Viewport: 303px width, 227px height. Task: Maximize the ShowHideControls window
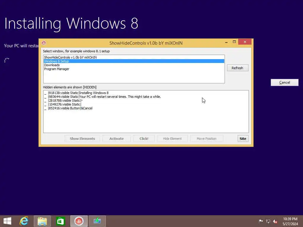pyautogui.click(x=234, y=42)
